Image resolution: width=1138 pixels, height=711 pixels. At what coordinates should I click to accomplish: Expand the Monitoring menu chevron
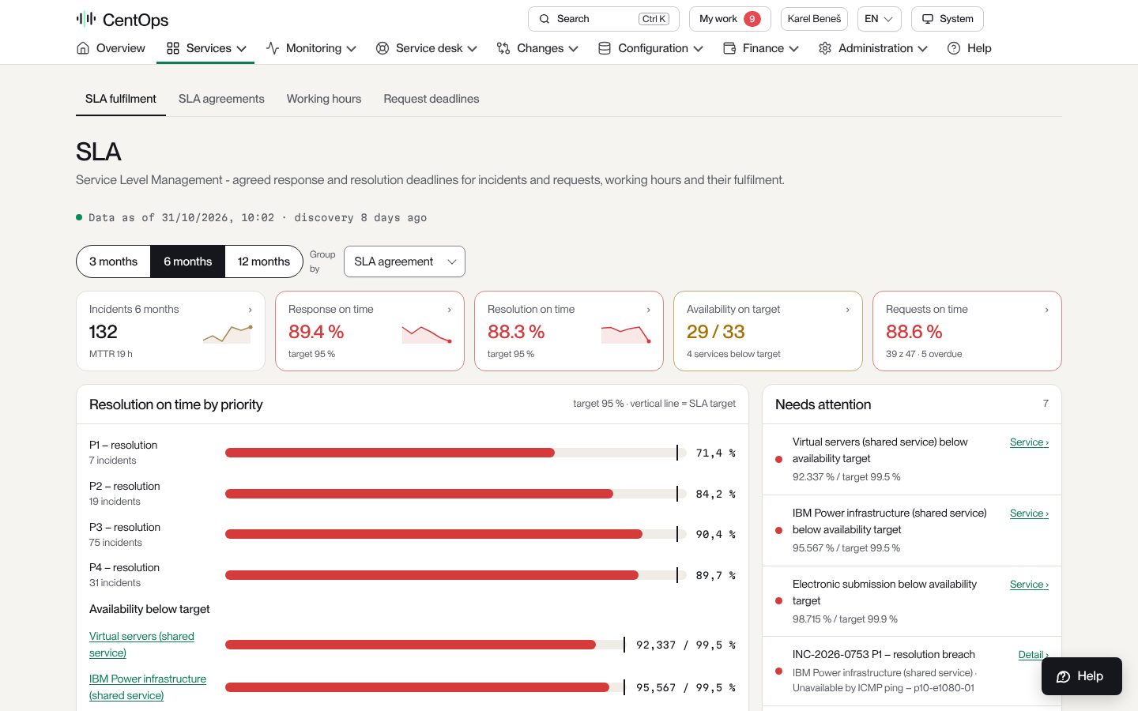coord(352,49)
